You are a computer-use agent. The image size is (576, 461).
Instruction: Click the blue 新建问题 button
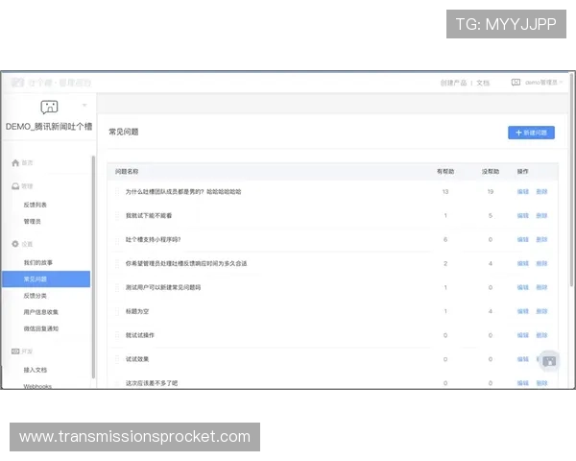[x=531, y=133]
